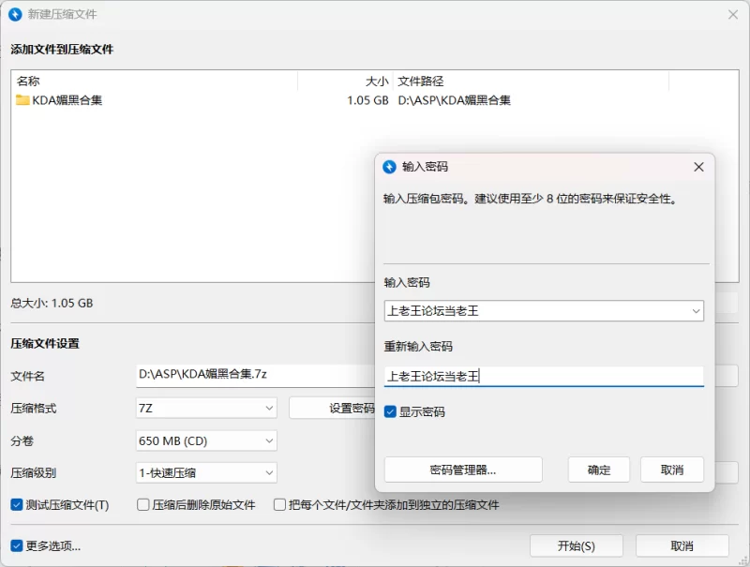Screen dimensions: 750x567
Task: Click the 重新输入密码 text field
Action: point(544,377)
